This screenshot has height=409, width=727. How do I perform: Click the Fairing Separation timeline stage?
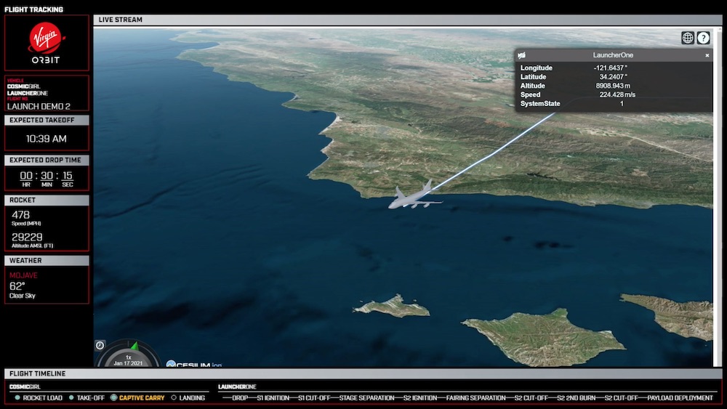[x=475, y=398]
